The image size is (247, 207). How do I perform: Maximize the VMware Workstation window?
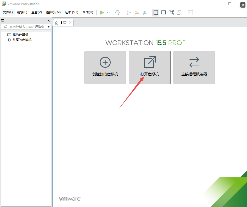coord(230,4)
